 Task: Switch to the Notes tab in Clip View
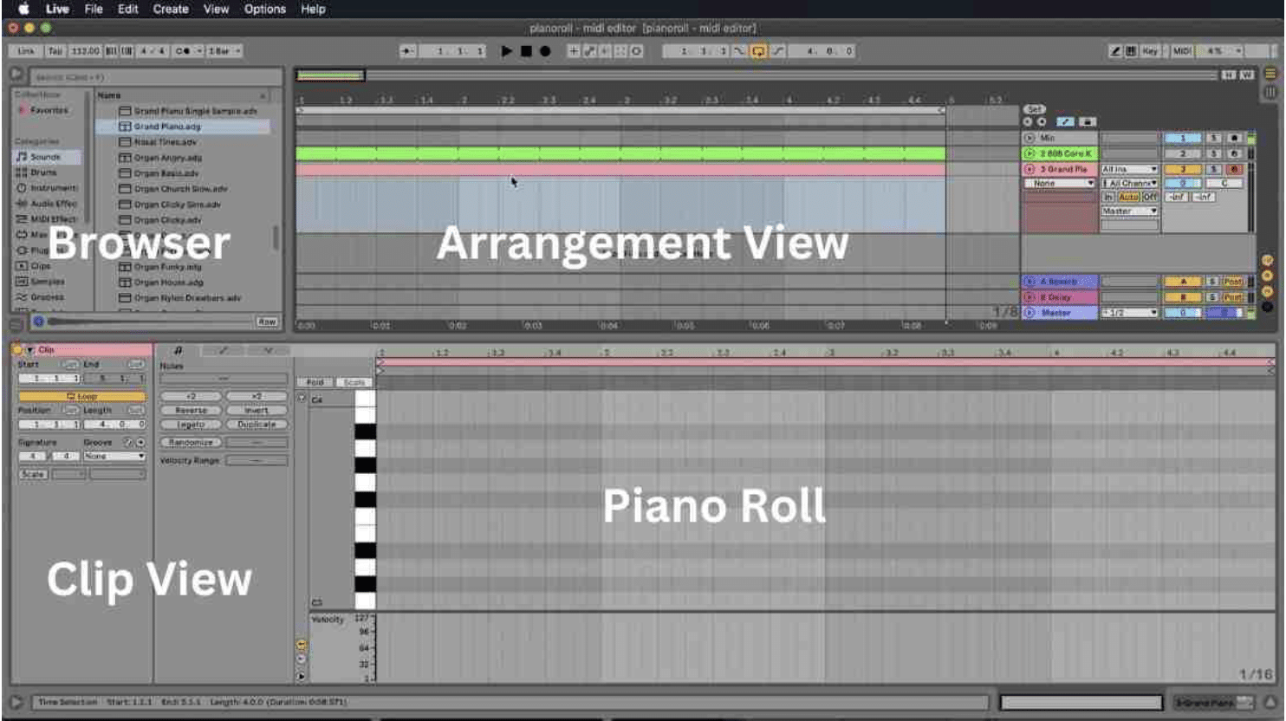pos(179,350)
